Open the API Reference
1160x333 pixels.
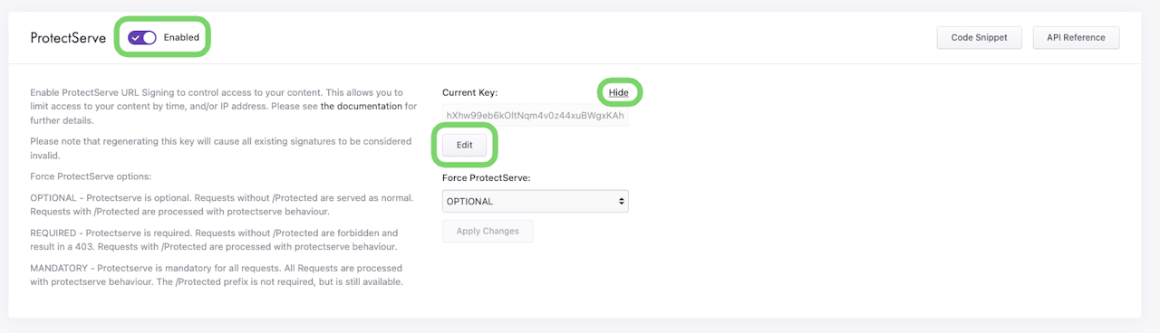click(1076, 38)
